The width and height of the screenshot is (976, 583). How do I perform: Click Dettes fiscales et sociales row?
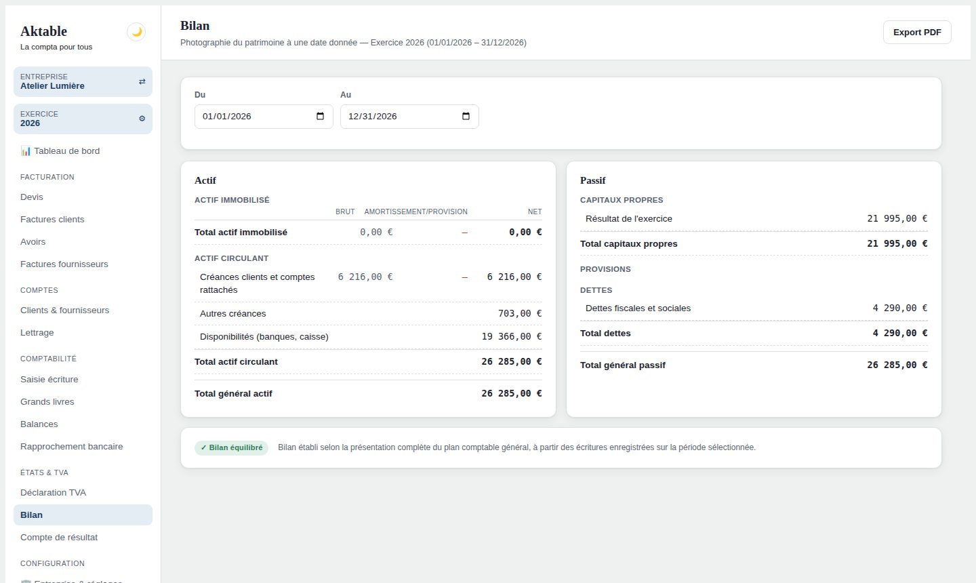[x=754, y=308]
